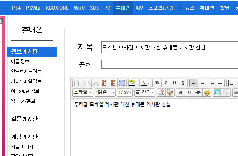238x156 pixels.
Task: Toggle strikethrough formatting
Action: click(183, 83)
